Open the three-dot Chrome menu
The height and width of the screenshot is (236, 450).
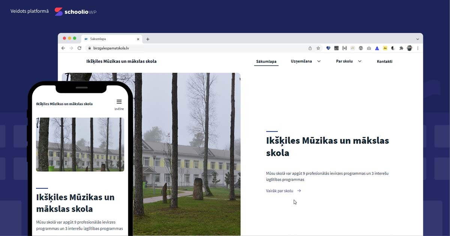click(418, 48)
